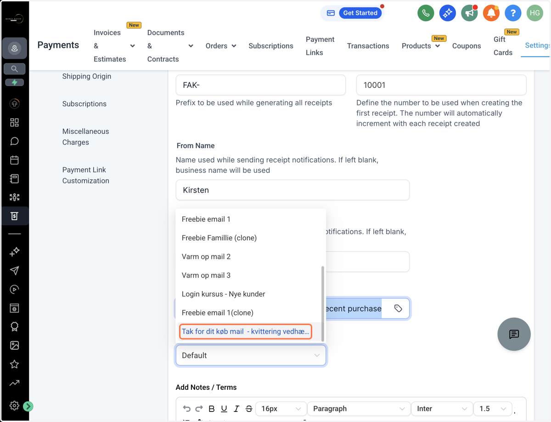Open Marketing paper plane icon
This screenshot has width=551, height=422.
(14, 270)
